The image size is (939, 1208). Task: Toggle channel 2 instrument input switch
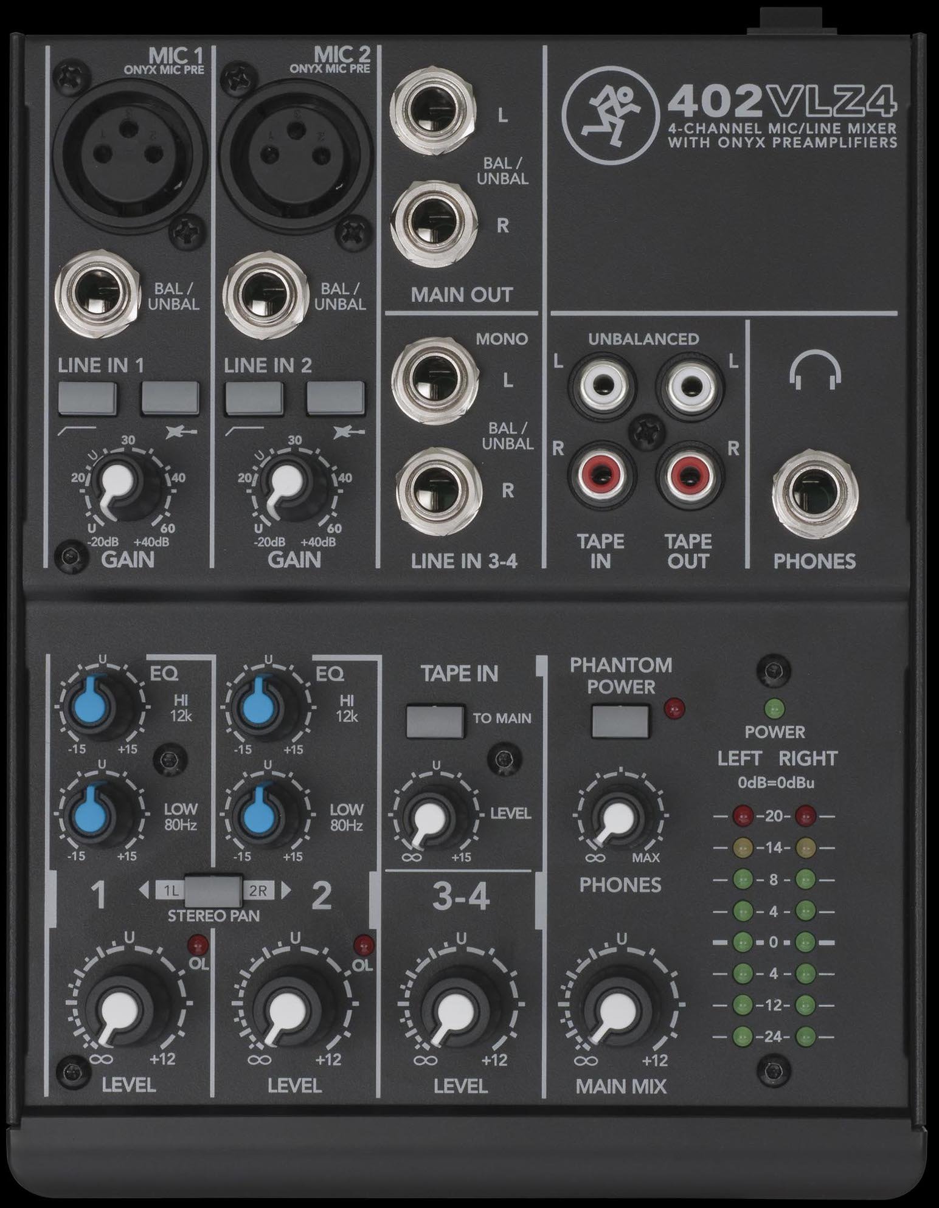[x=336, y=398]
